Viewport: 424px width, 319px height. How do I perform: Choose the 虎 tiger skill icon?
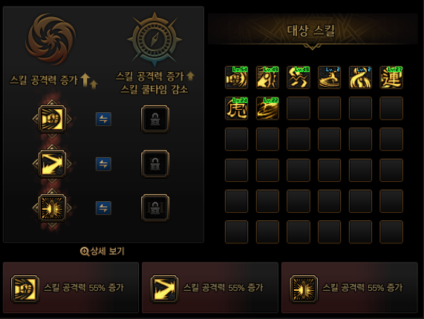click(x=236, y=108)
